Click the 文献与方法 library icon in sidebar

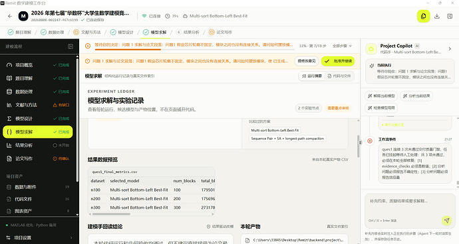point(9,105)
